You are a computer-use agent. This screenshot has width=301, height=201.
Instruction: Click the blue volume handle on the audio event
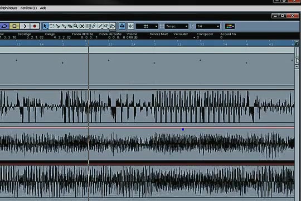[183, 130]
